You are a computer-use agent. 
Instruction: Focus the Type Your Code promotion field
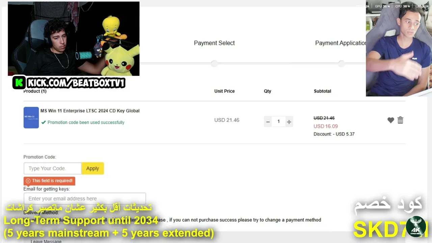pyautogui.click(x=53, y=168)
